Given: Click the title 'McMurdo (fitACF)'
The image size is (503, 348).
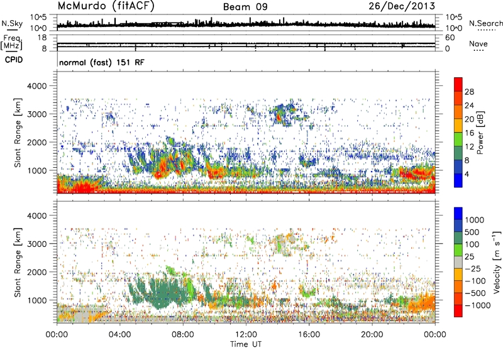Looking at the screenshot, I should (x=106, y=6).
